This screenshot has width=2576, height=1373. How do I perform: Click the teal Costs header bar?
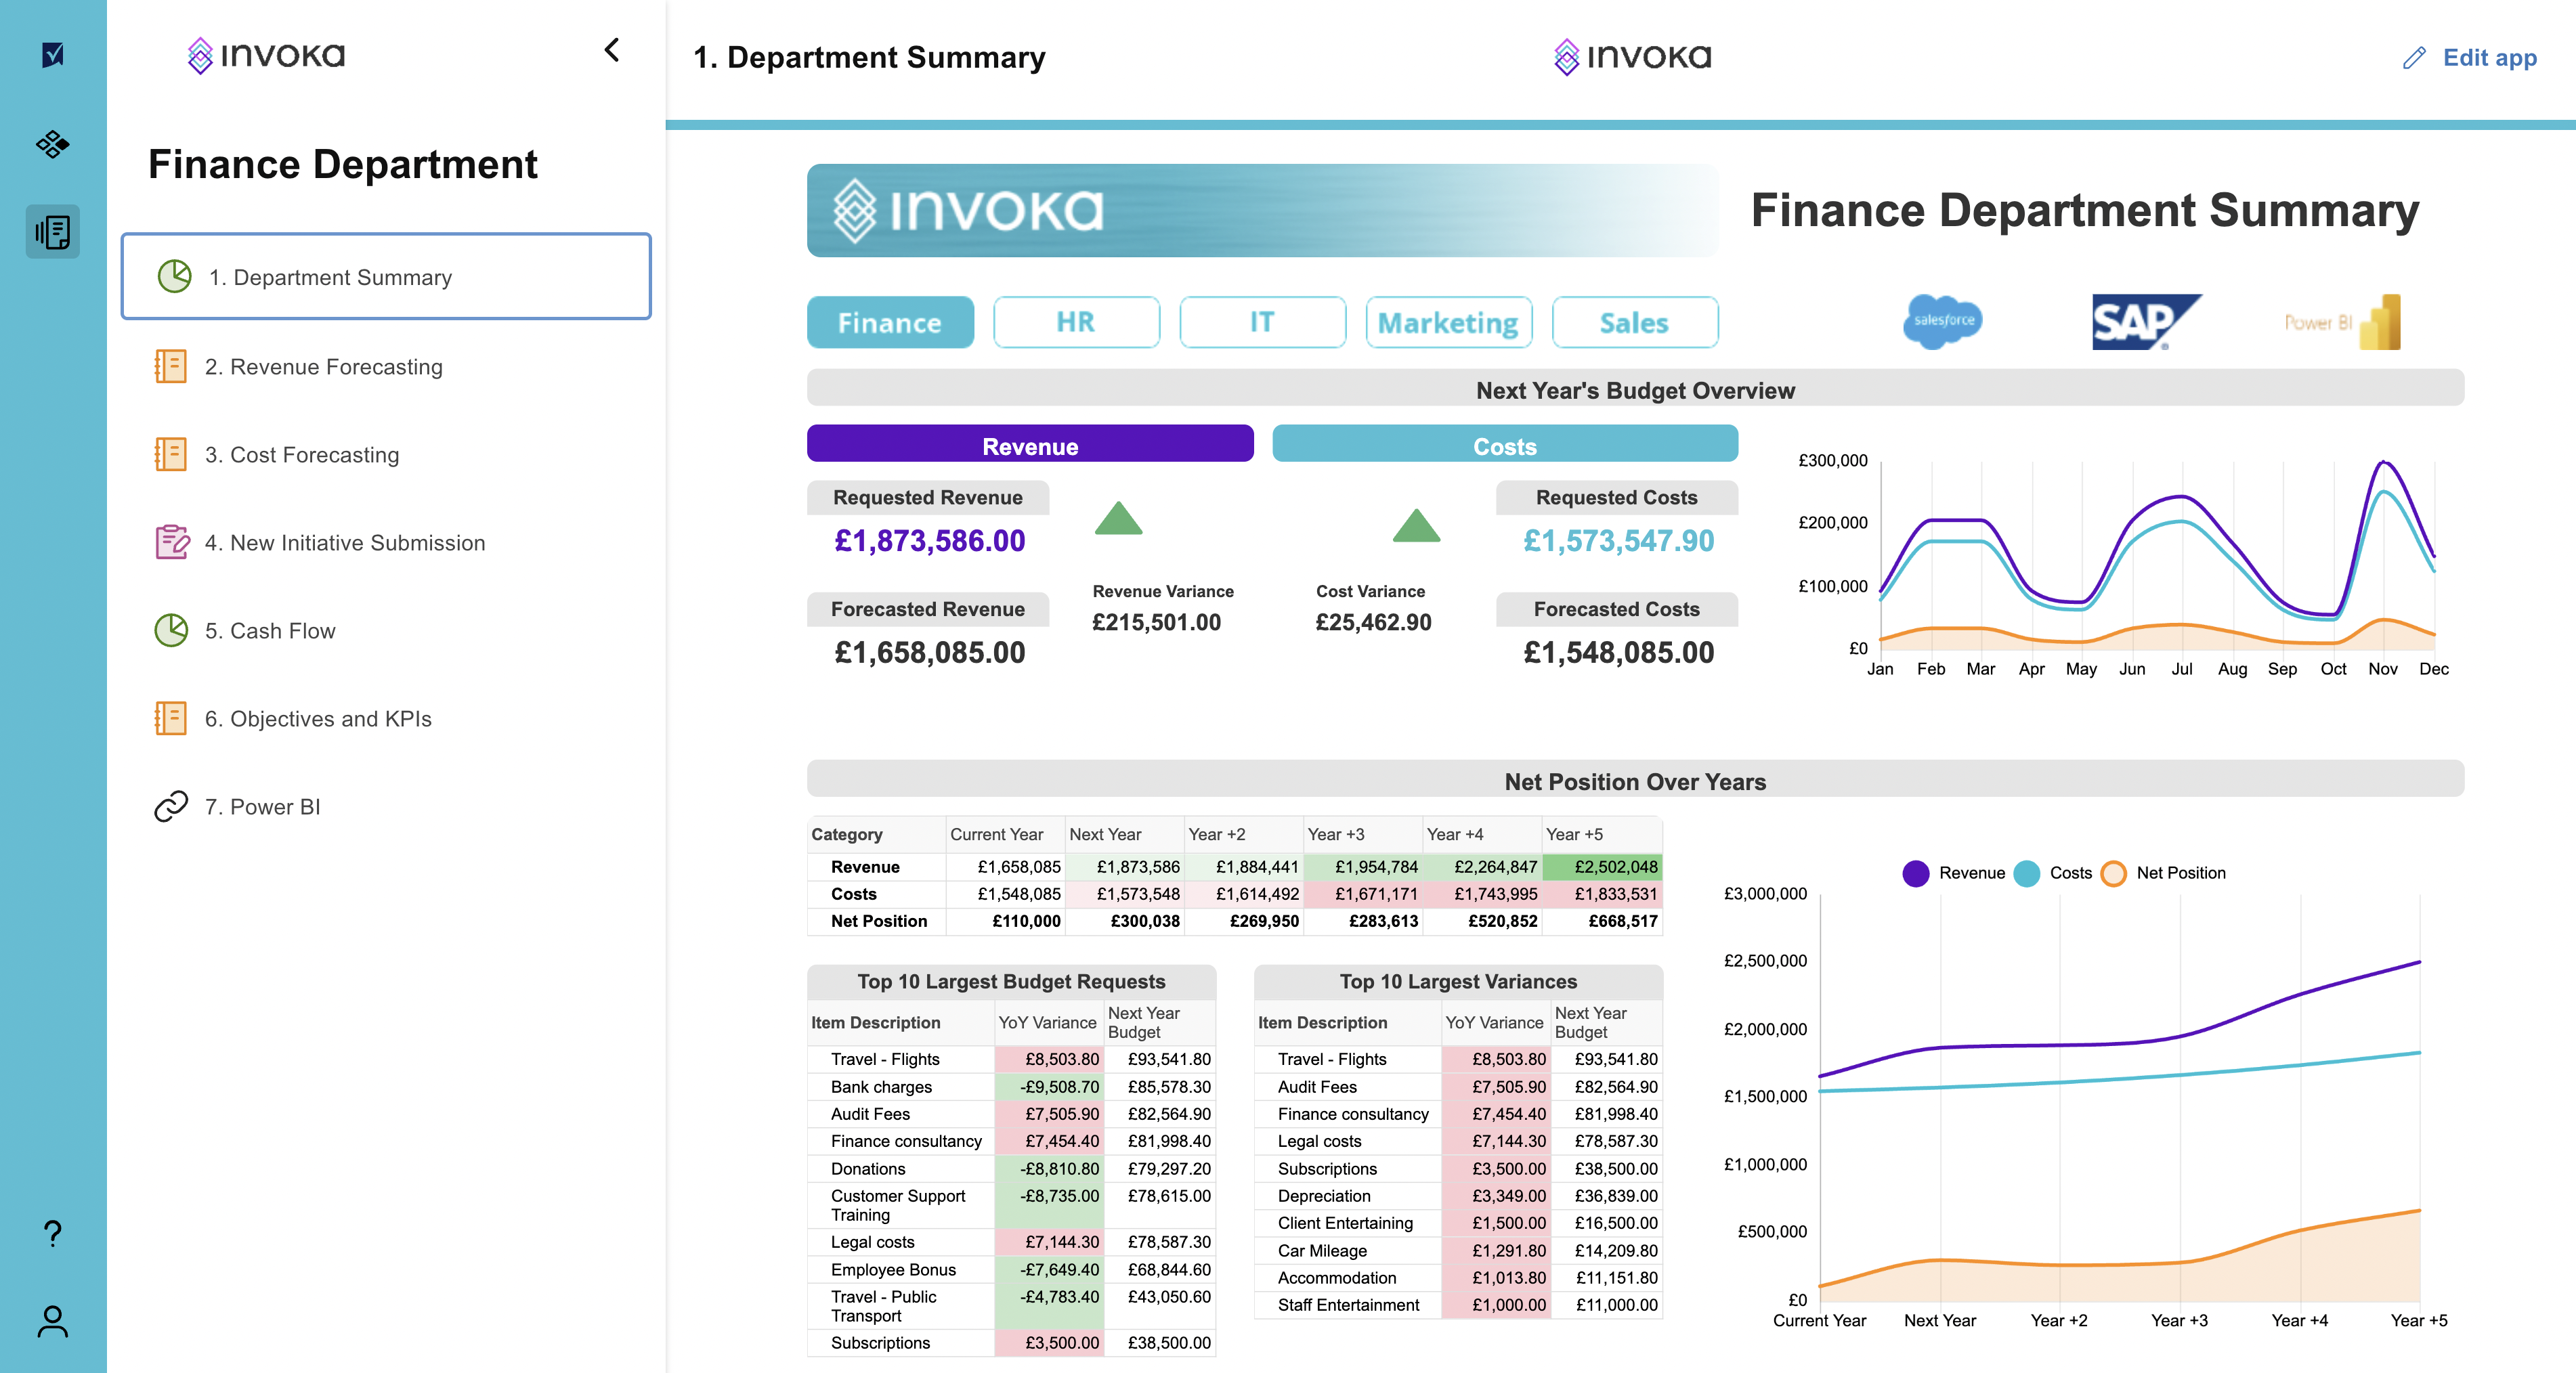point(1505,444)
